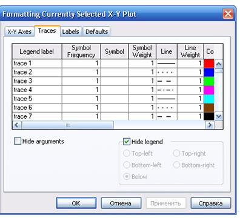The image size is (240, 218).
Task: Select the trace 2 legend label cell
Action: pyautogui.click(x=37, y=72)
